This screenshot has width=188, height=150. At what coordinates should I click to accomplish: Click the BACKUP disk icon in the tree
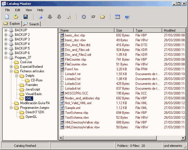[x=11, y=30]
